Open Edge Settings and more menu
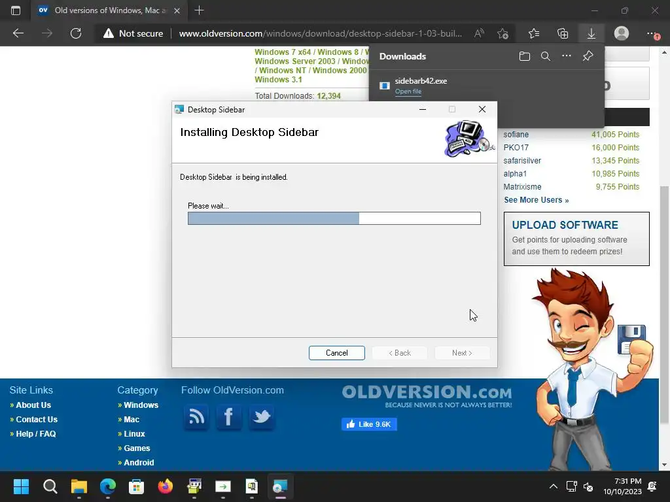670x502 pixels. coord(651,33)
